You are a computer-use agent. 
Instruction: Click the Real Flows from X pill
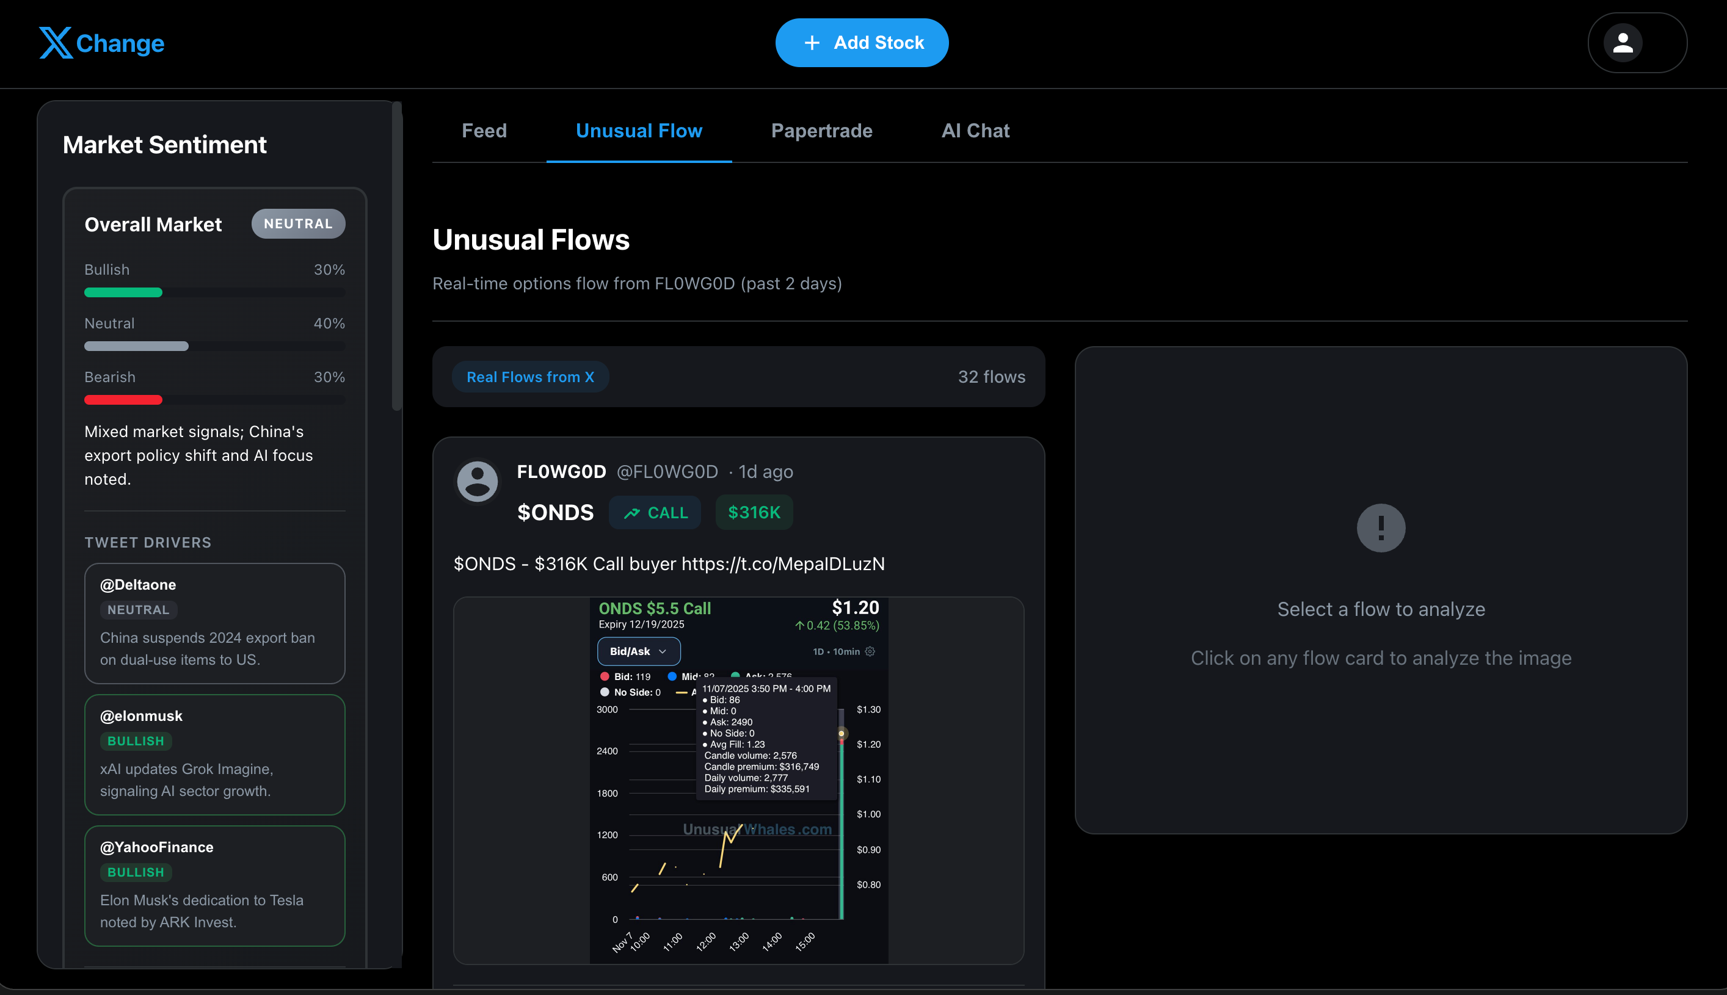click(530, 377)
